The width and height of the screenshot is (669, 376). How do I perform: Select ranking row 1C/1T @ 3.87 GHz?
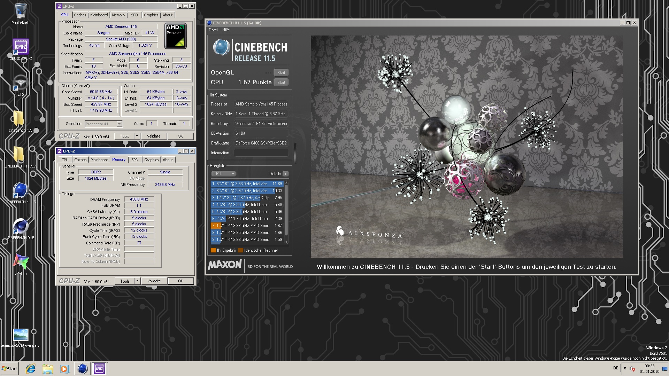[x=247, y=226]
